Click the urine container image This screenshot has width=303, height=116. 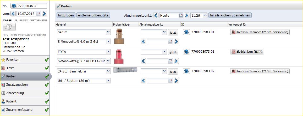pyautogui.click(x=125, y=70)
